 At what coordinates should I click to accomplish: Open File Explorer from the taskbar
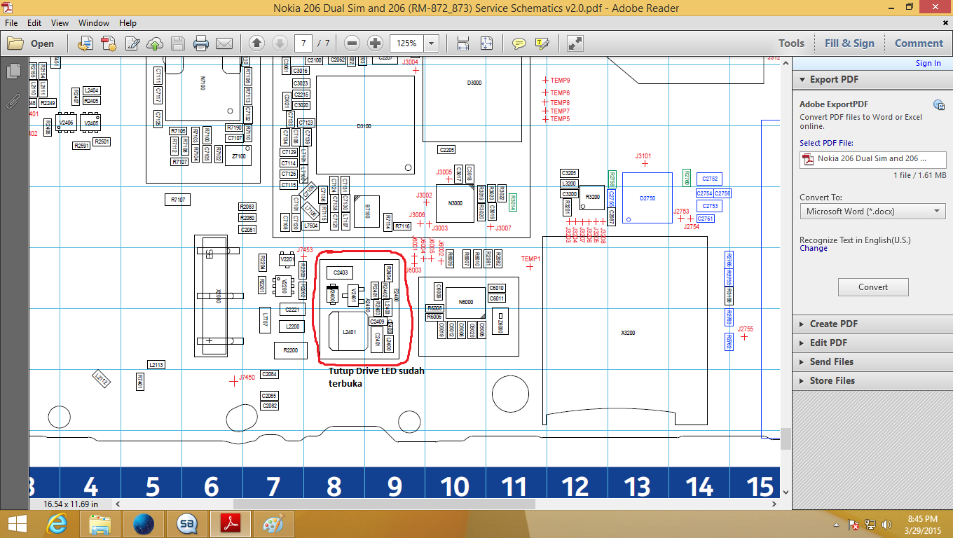[100, 523]
